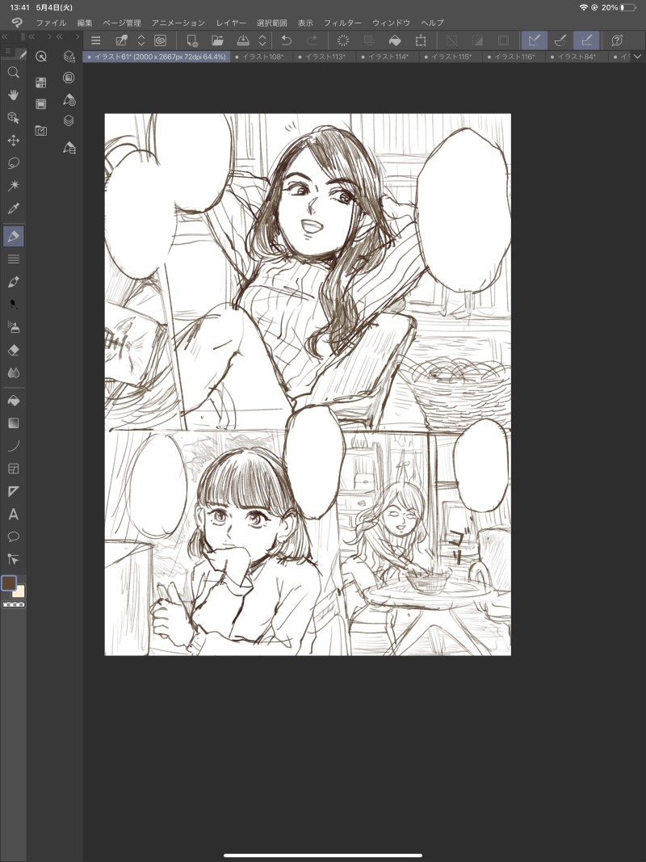Open the ページ管理 menu

pyautogui.click(x=122, y=23)
